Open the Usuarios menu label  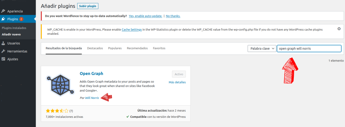(13, 43)
